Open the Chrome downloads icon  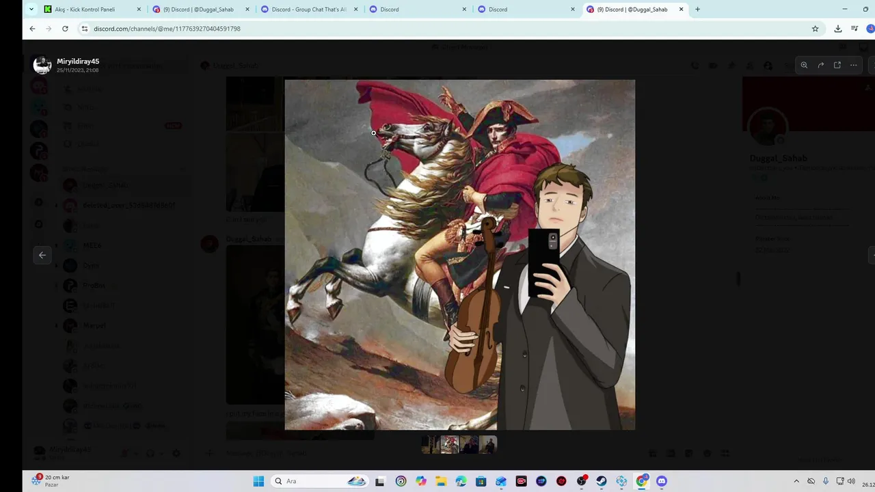838,29
